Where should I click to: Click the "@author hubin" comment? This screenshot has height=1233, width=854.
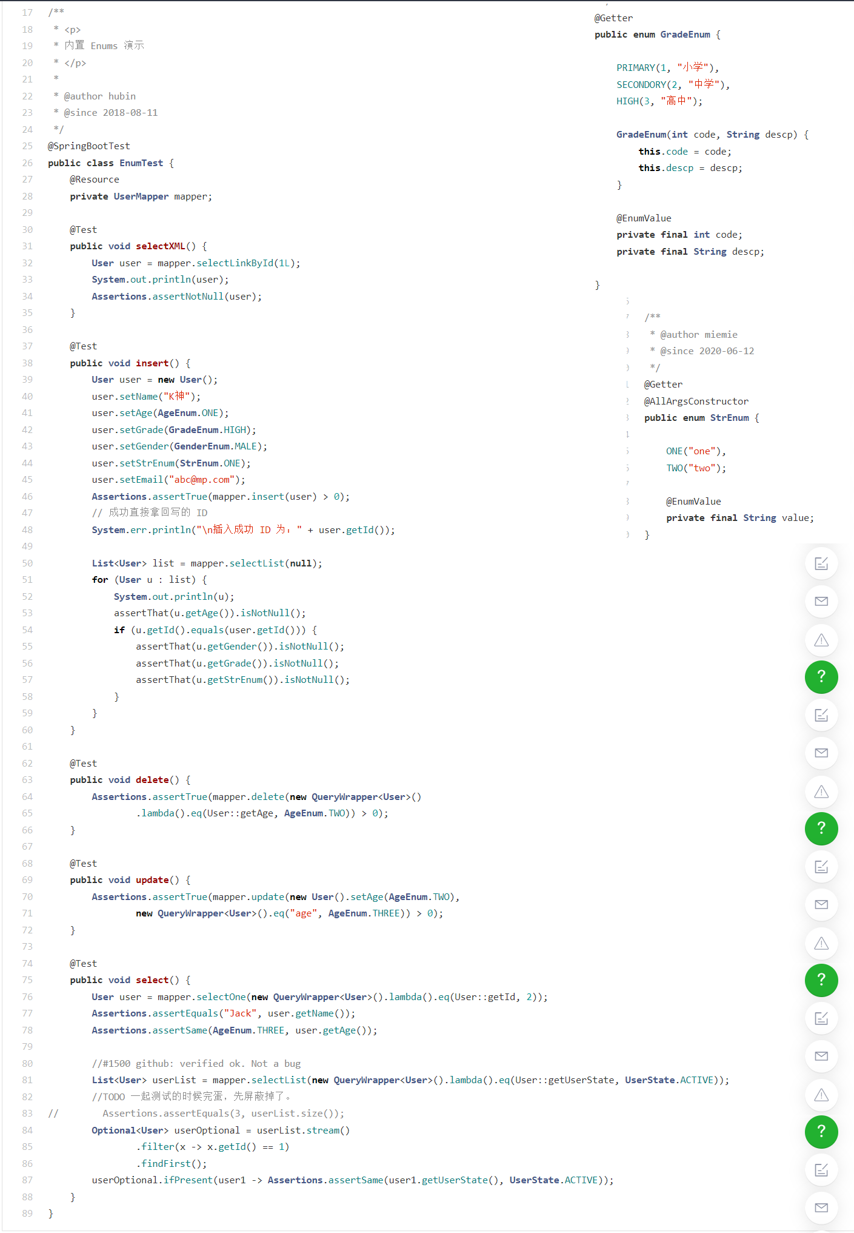(100, 96)
